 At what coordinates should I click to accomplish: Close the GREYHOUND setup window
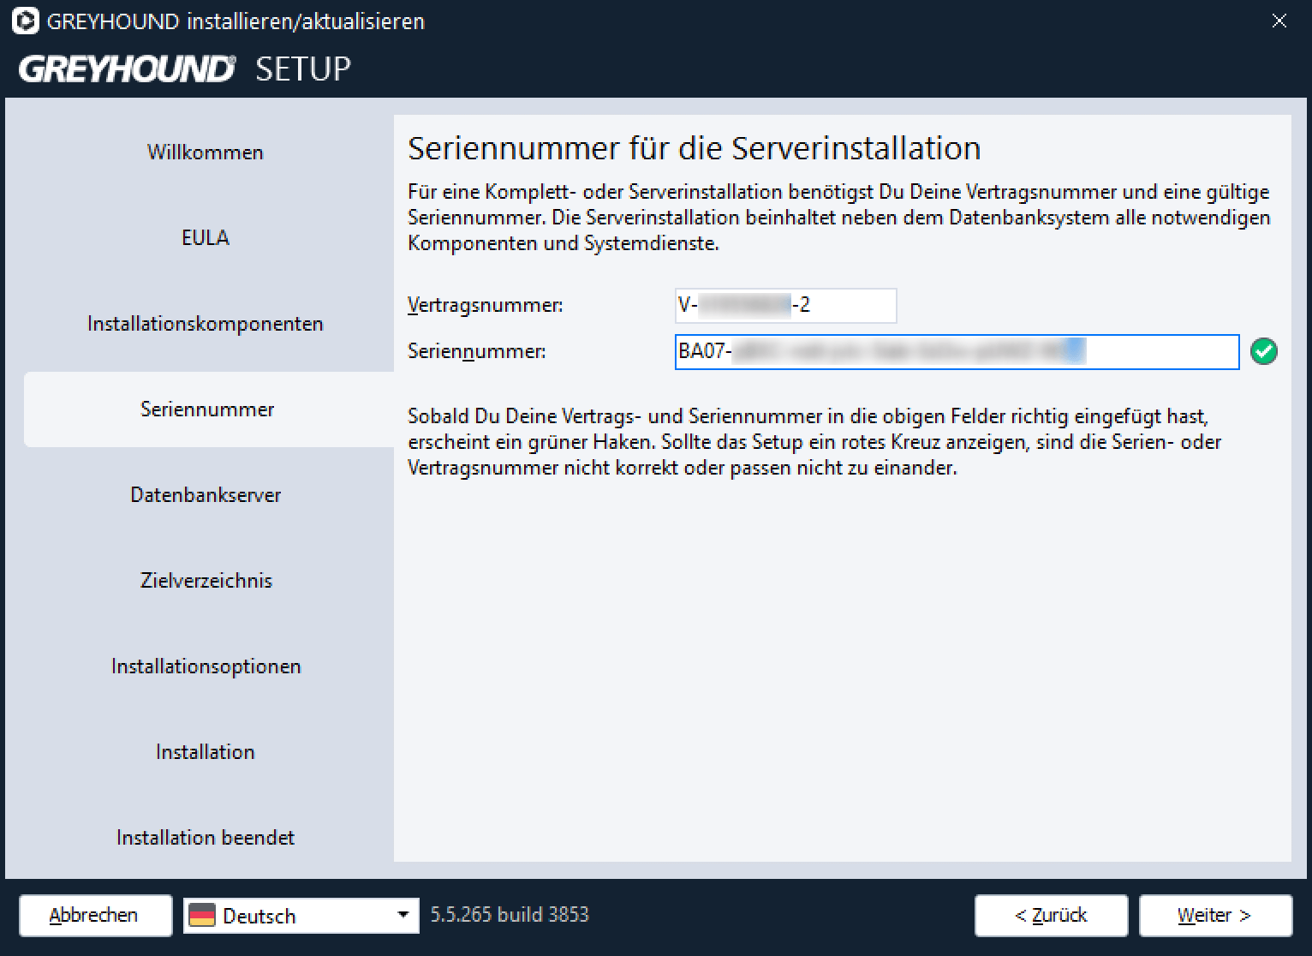1279,21
